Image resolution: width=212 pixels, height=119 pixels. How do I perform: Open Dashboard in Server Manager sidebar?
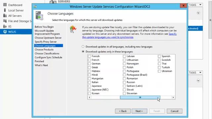15,5
